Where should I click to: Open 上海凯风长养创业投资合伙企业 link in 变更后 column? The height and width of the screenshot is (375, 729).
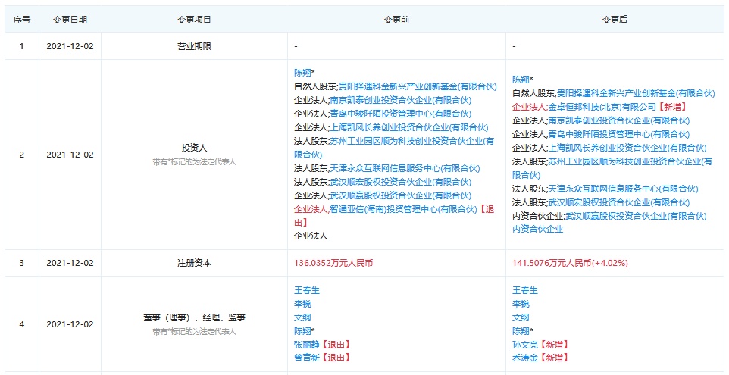tap(627, 148)
